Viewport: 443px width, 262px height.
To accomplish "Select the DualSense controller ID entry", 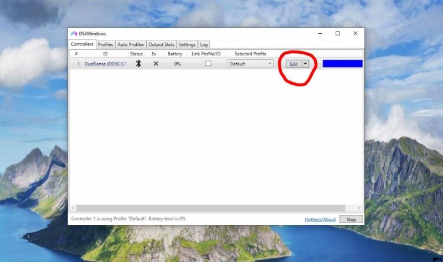I will coord(105,64).
